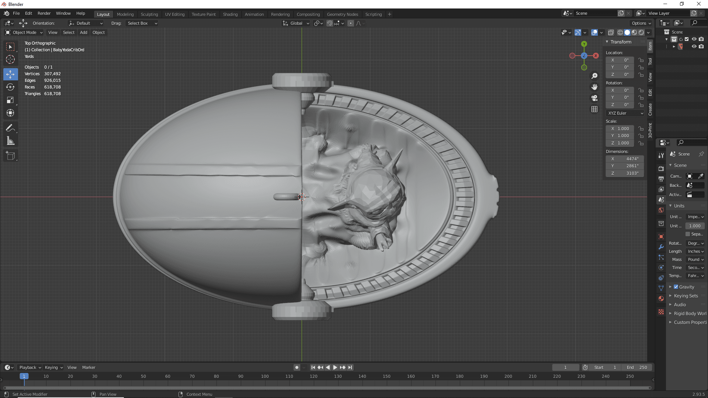Enable the Separate Units checkbox
The height and width of the screenshot is (398, 708).
click(x=688, y=234)
